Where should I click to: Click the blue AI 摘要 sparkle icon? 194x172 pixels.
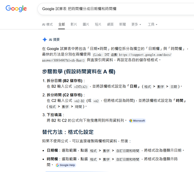pos(45,40)
